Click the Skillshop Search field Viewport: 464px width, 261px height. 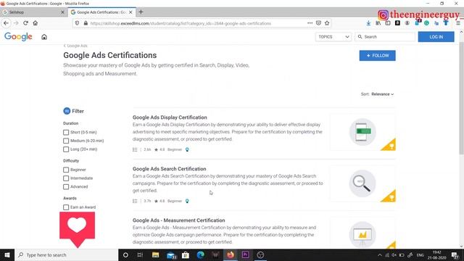point(385,37)
